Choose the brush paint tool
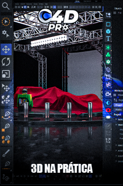Image resolution: width=123 pixels, height=186 pixels. pos(6,153)
